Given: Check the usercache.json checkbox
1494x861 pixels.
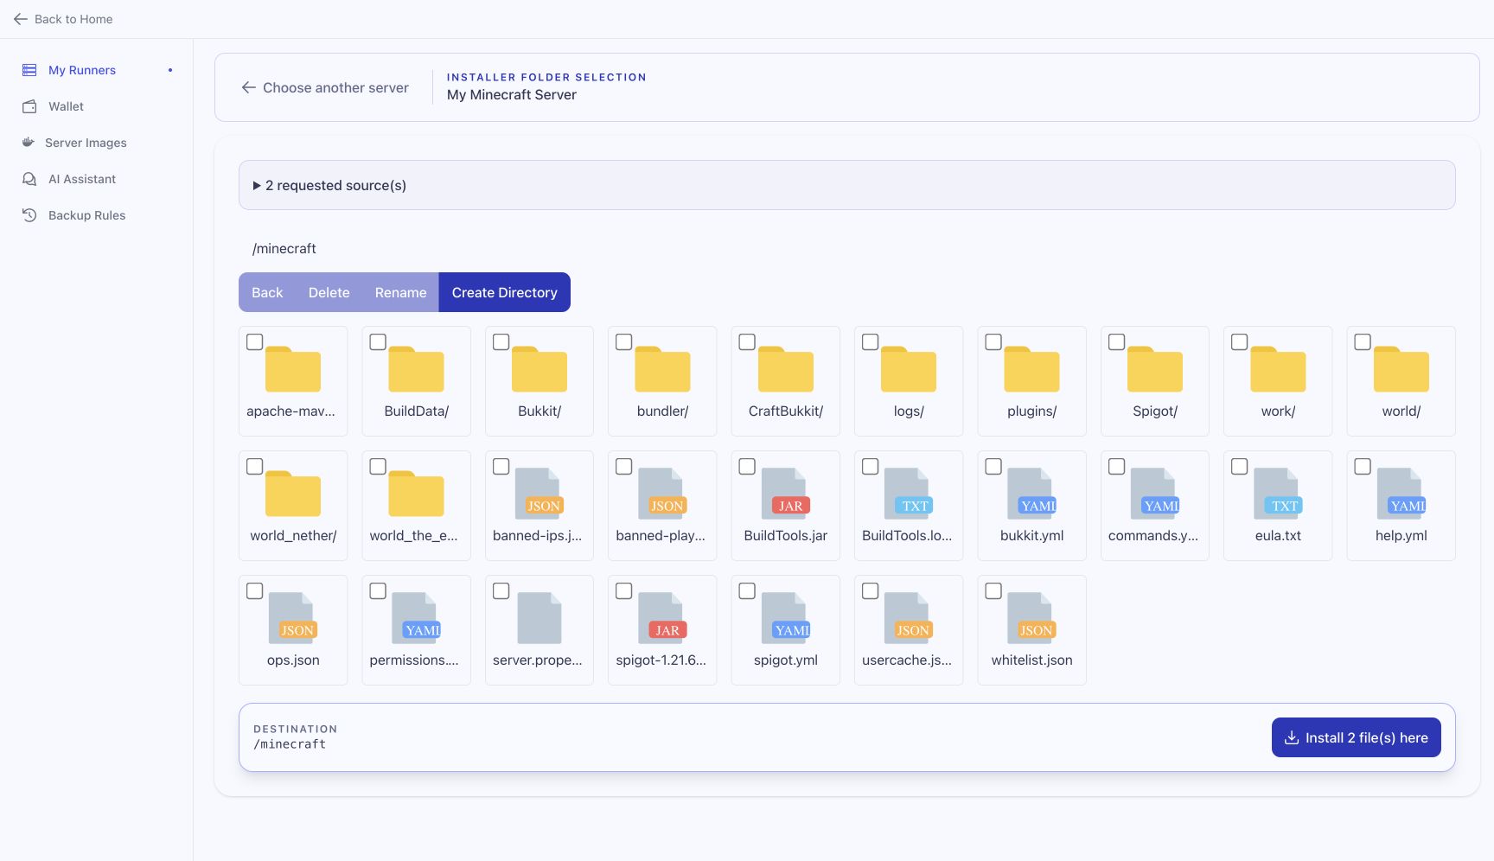Looking at the screenshot, I should pos(871,591).
